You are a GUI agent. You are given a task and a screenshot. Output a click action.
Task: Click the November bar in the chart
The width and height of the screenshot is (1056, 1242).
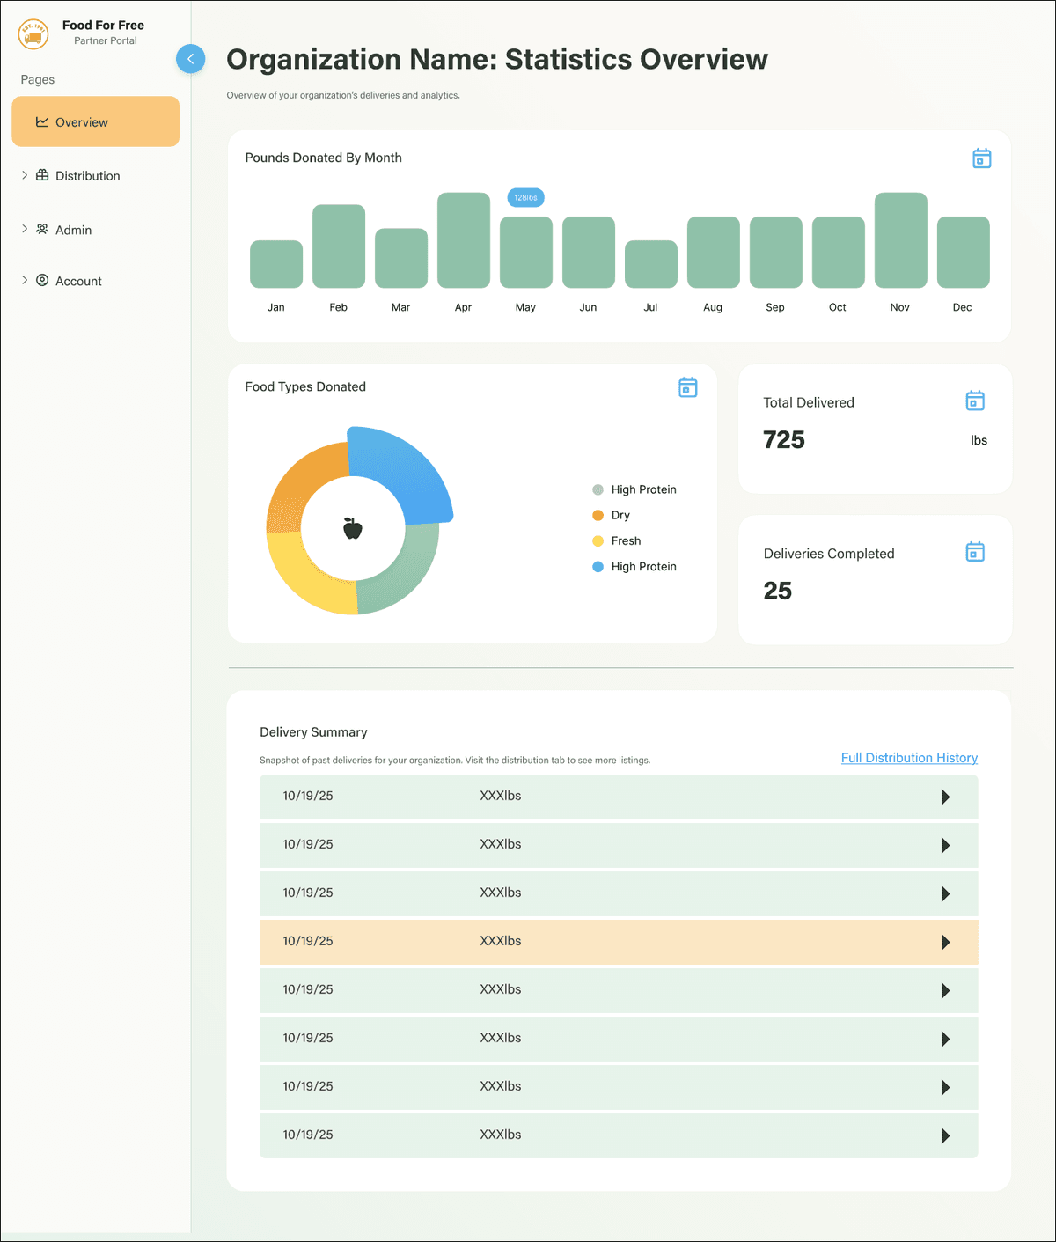click(x=900, y=240)
